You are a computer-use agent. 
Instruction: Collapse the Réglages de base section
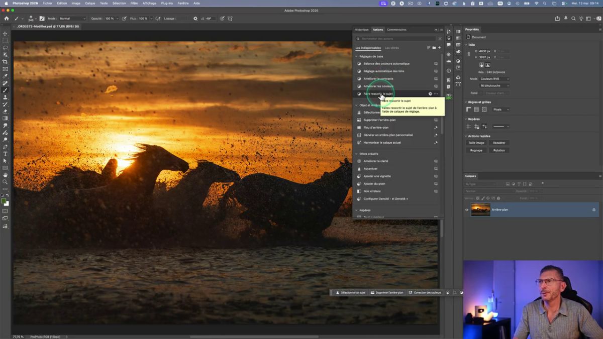tap(357, 56)
